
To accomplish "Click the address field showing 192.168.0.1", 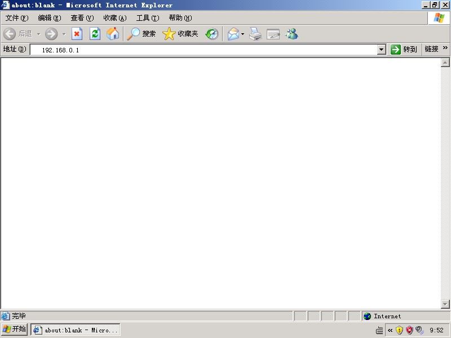I will click(x=204, y=50).
